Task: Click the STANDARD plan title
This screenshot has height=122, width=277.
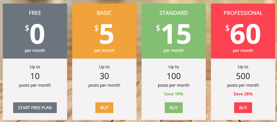Action: (x=174, y=13)
